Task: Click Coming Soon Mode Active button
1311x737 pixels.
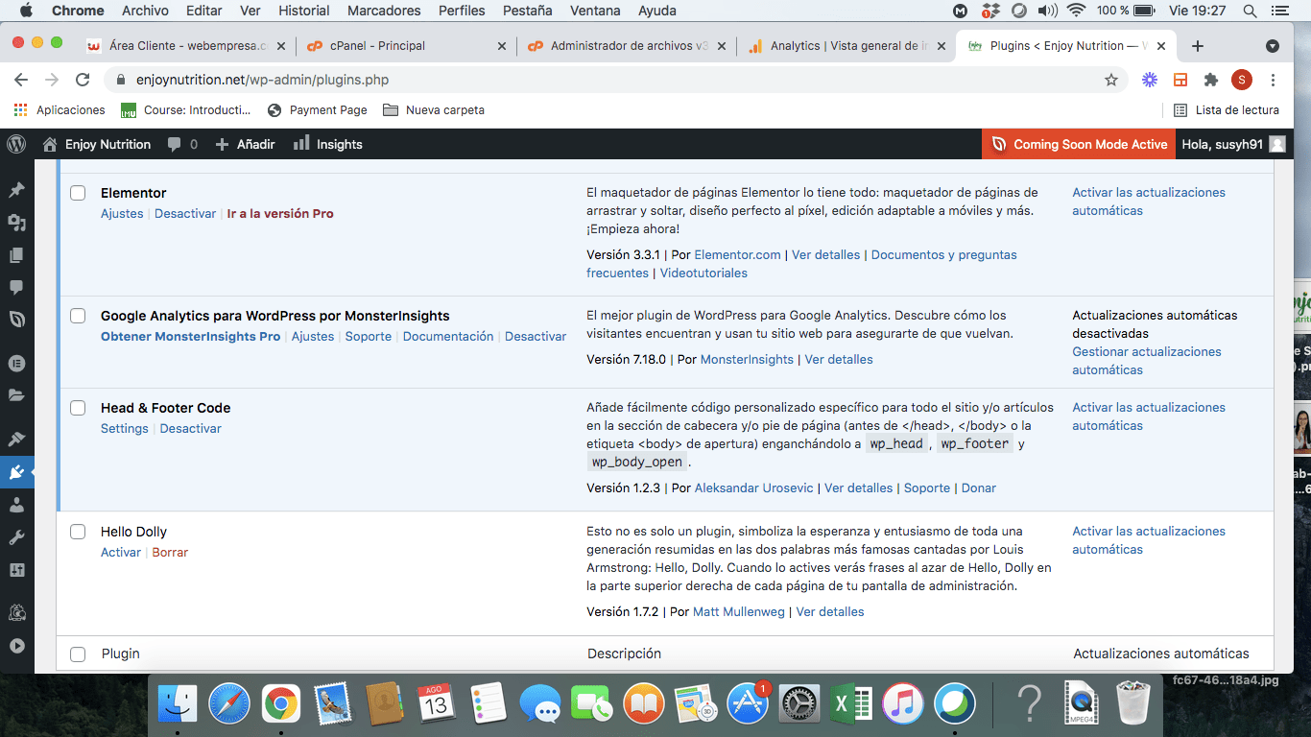Action: tap(1080, 144)
